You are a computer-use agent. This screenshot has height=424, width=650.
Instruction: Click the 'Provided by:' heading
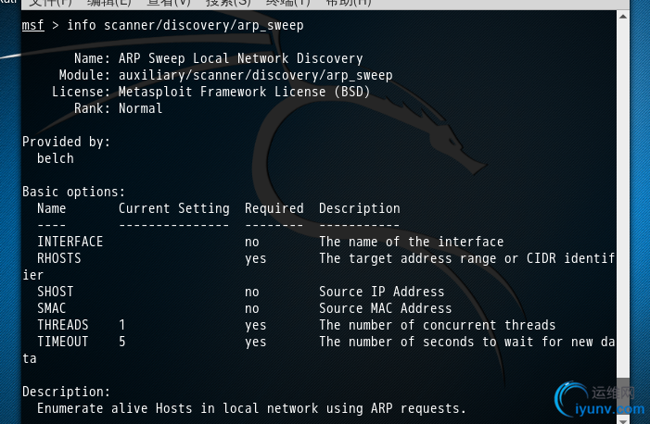pyautogui.click(x=67, y=142)
